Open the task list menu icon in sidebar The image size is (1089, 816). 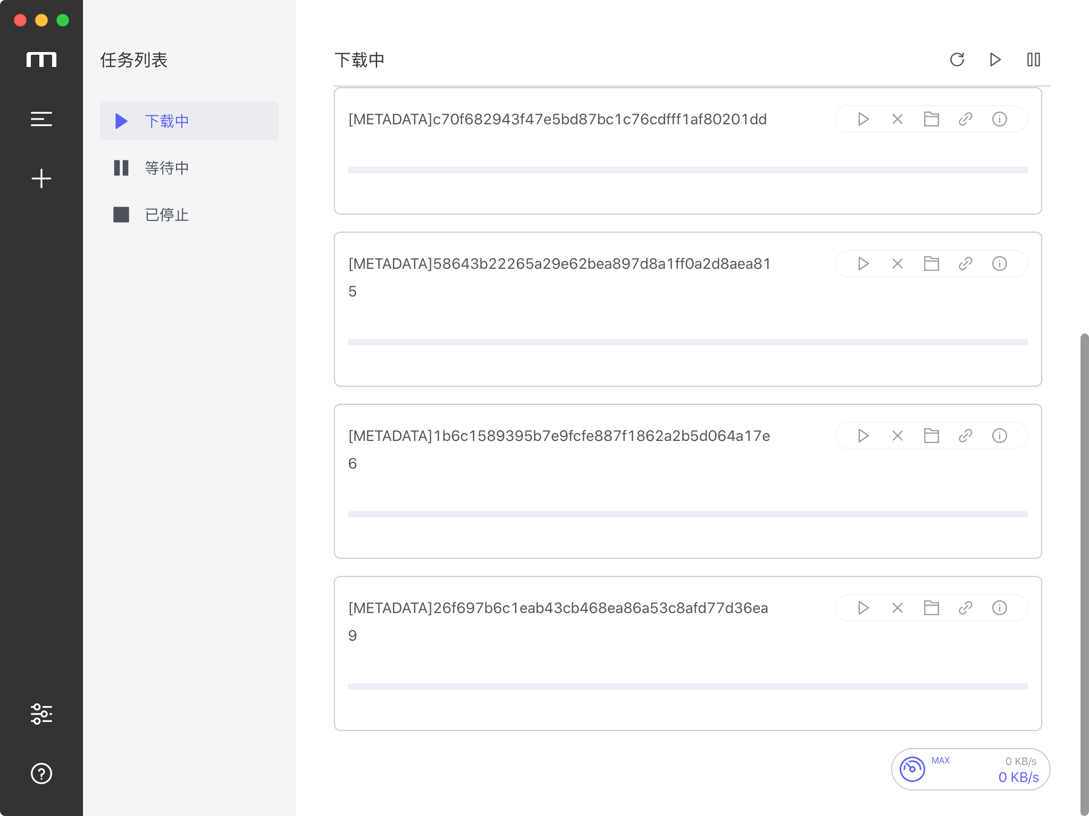[41, 119]
